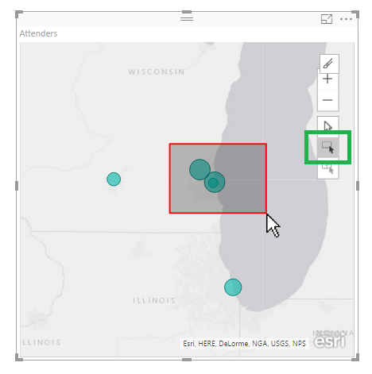The height and width of the screenshot is (374, 372).
Task: Open focus mode icon in header
Action: coord(327,19)
